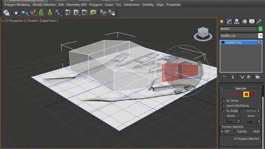Open the Modify command panel tab

click(x=229, y=22)
